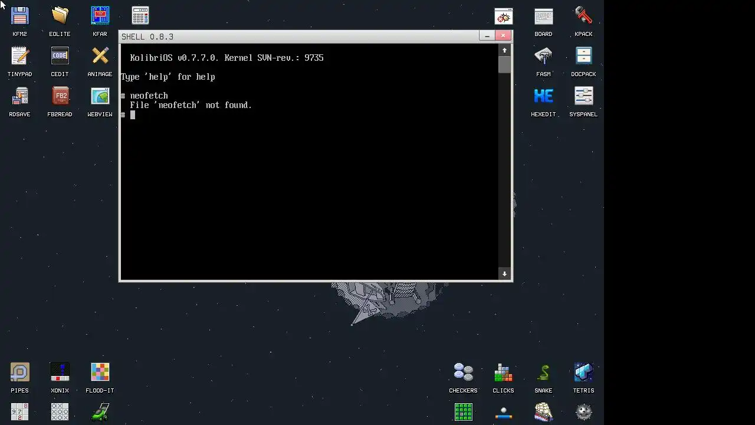This screenshot has height=425, width=755.
Task: Open the TINYPAD notepad icon
Action: pyautogui.click(x=19, y=56)
